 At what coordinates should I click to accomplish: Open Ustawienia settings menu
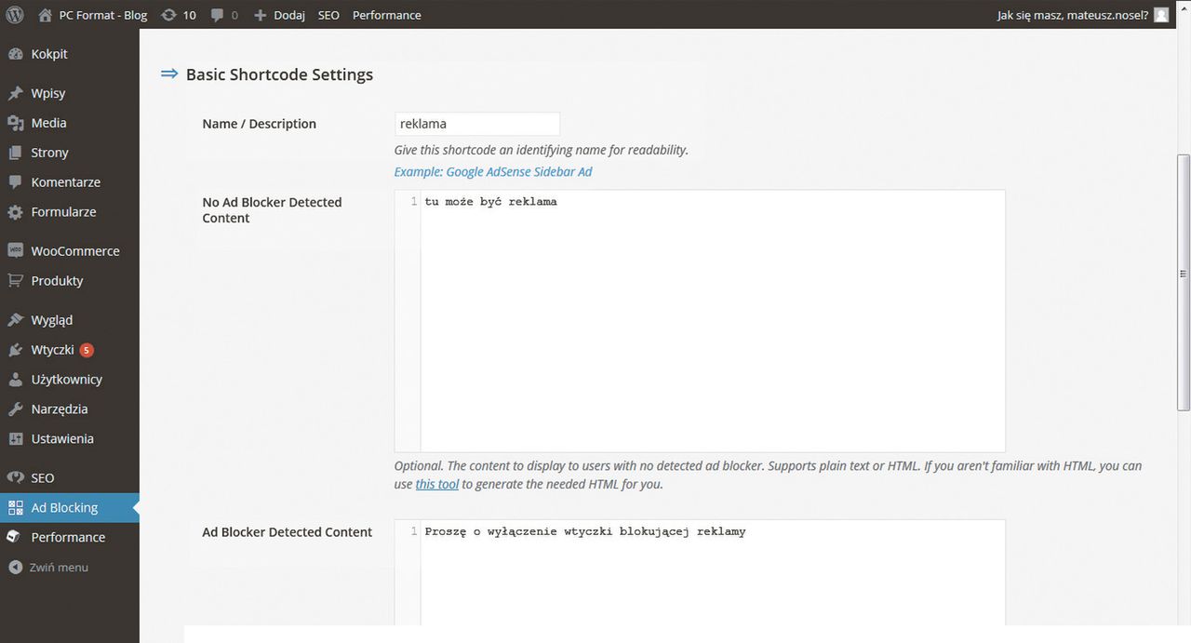click(x=61, y=438)
